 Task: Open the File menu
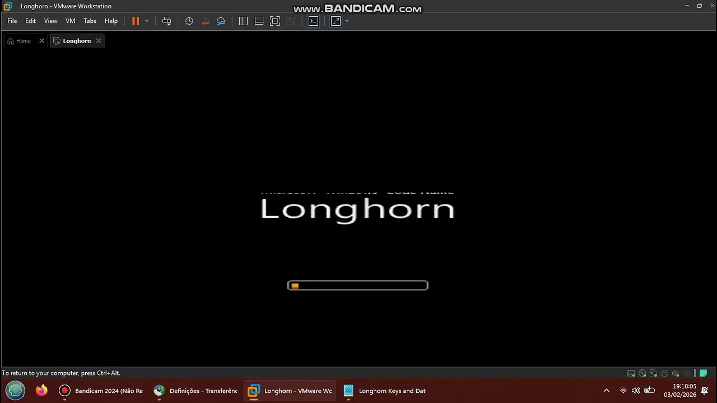(12, 21)
